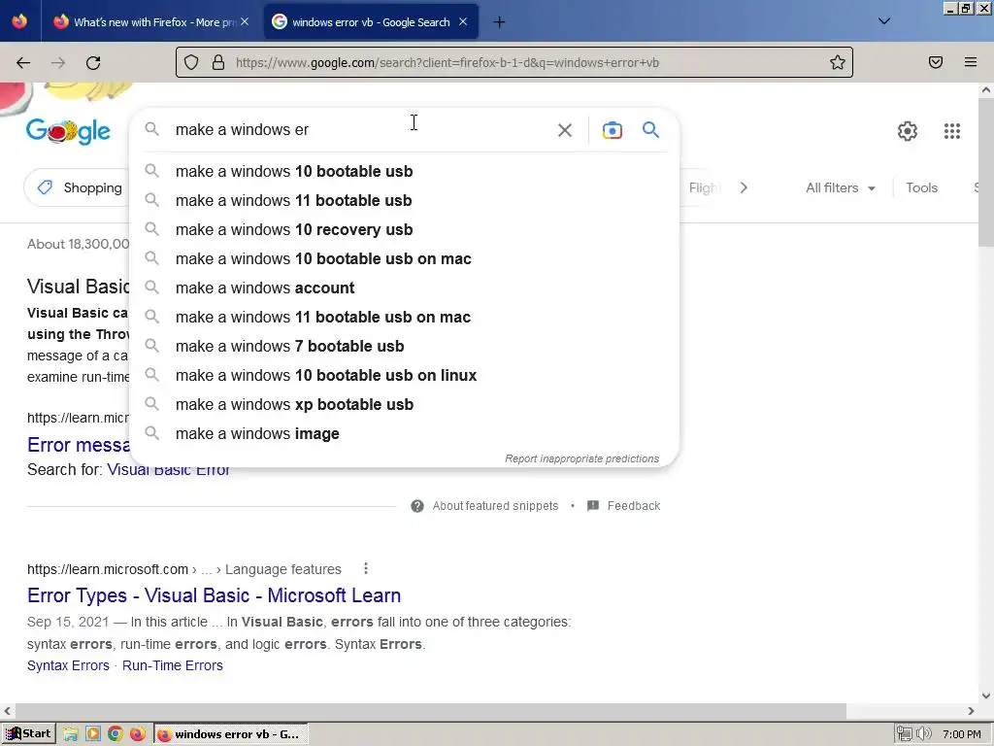994x746 pixels.
Task: Activate windows error vb taskbar button
Action: pos(231,734)
